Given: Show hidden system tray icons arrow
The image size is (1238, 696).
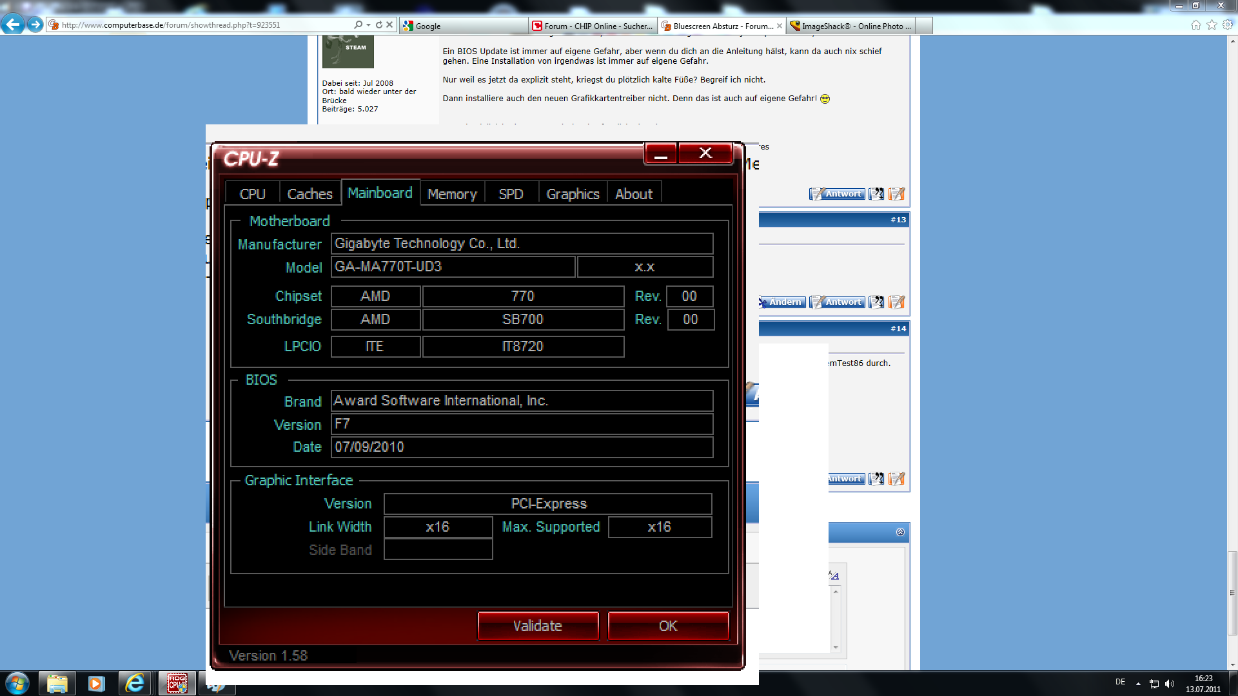Looking at the screenshot, I should coord(1138,683).
